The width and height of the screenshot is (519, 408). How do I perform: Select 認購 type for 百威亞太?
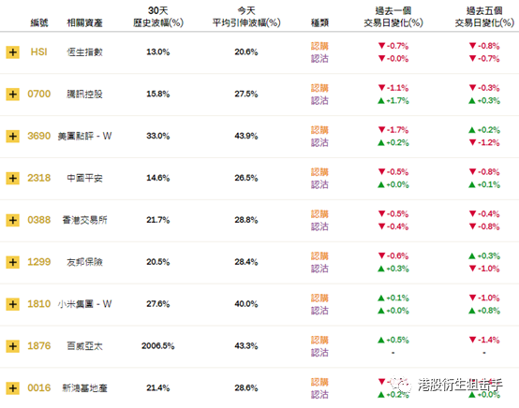(319, 340)
